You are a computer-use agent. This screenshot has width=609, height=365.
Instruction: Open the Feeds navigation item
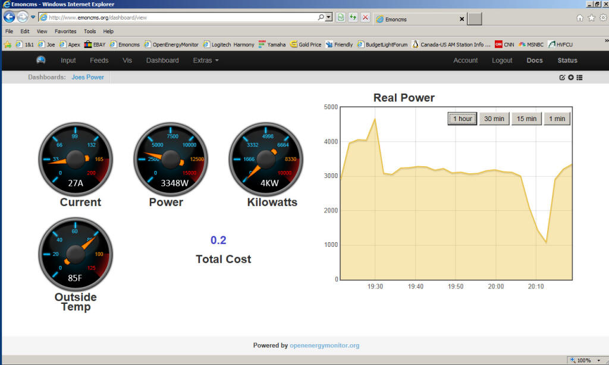(99, 61)
